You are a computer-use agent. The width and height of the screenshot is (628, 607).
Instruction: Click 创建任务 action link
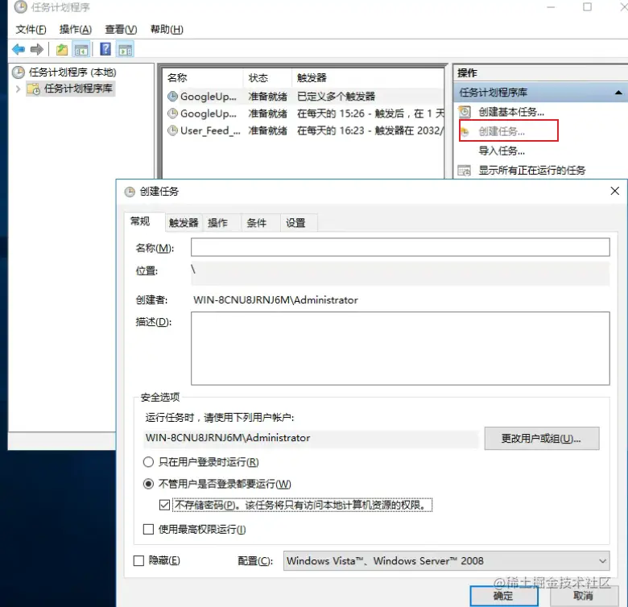pyautogui.click(x=502, y=131)
